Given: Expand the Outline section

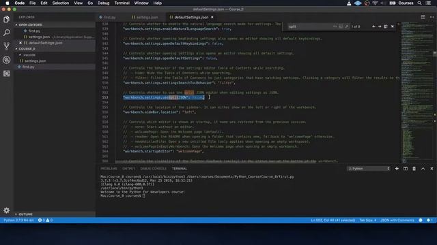Looking at the screenshot, I should [25, 214].
